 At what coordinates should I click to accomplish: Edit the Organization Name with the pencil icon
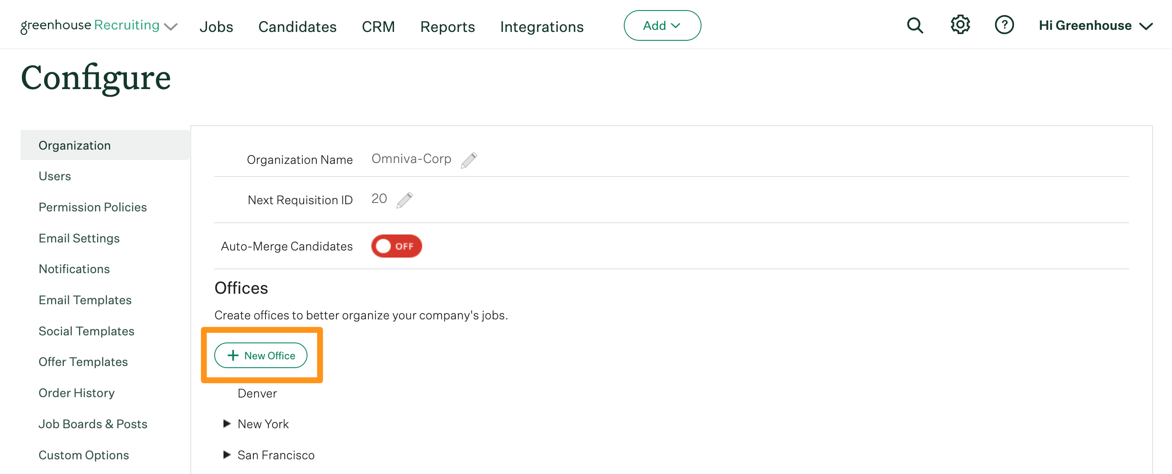[470, 159]
